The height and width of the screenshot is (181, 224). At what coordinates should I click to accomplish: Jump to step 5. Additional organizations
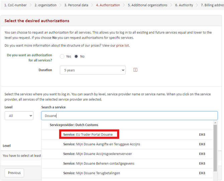click(x=147, y=5)
